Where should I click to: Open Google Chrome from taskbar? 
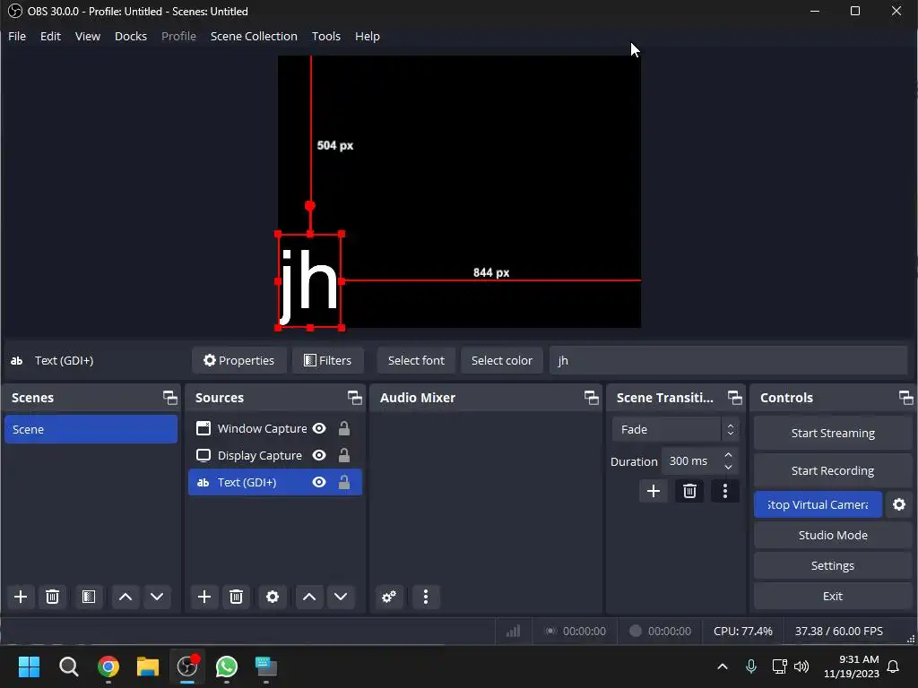pyautogui.click(x=108, y=666)
